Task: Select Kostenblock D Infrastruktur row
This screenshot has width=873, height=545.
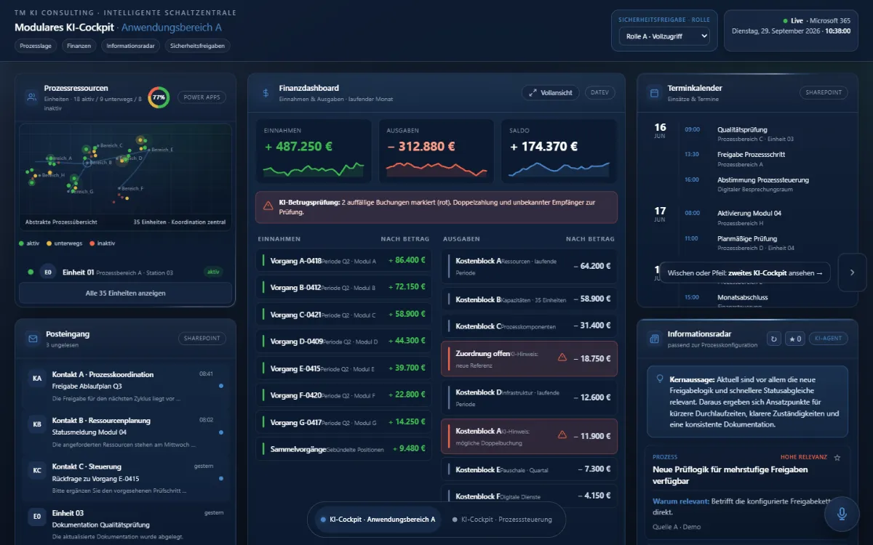Action: 529,397
